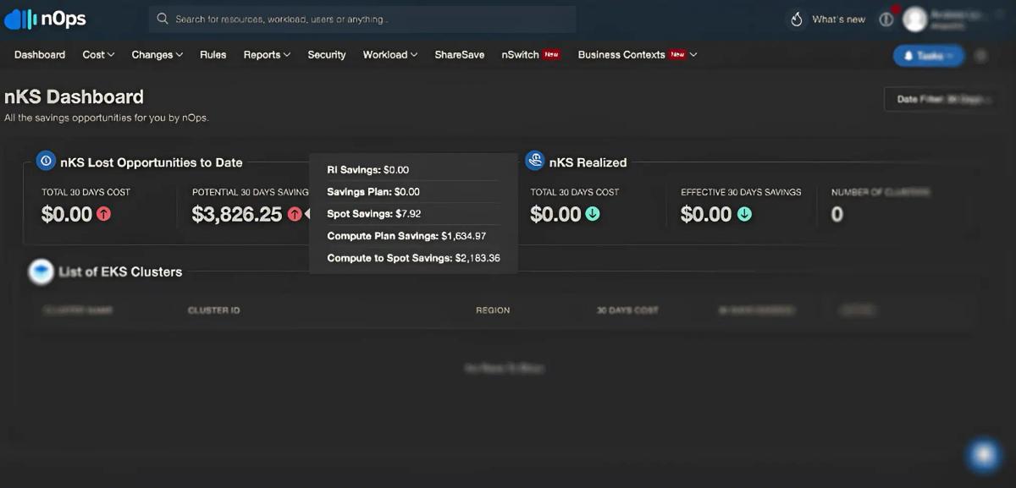Go to the Dashboard menu item
This screenshot has width=1016, height=488.
tap(40, 55)
